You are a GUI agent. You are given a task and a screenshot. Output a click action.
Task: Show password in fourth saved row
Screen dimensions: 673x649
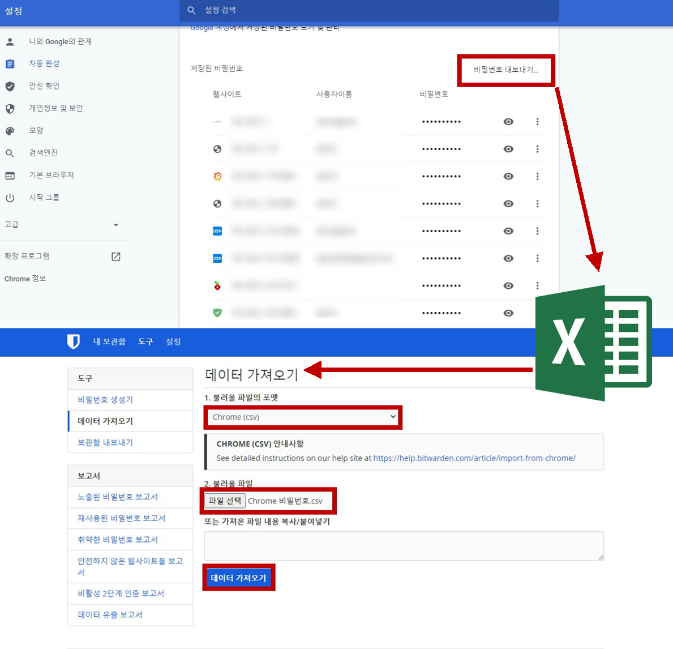(508, 203)
